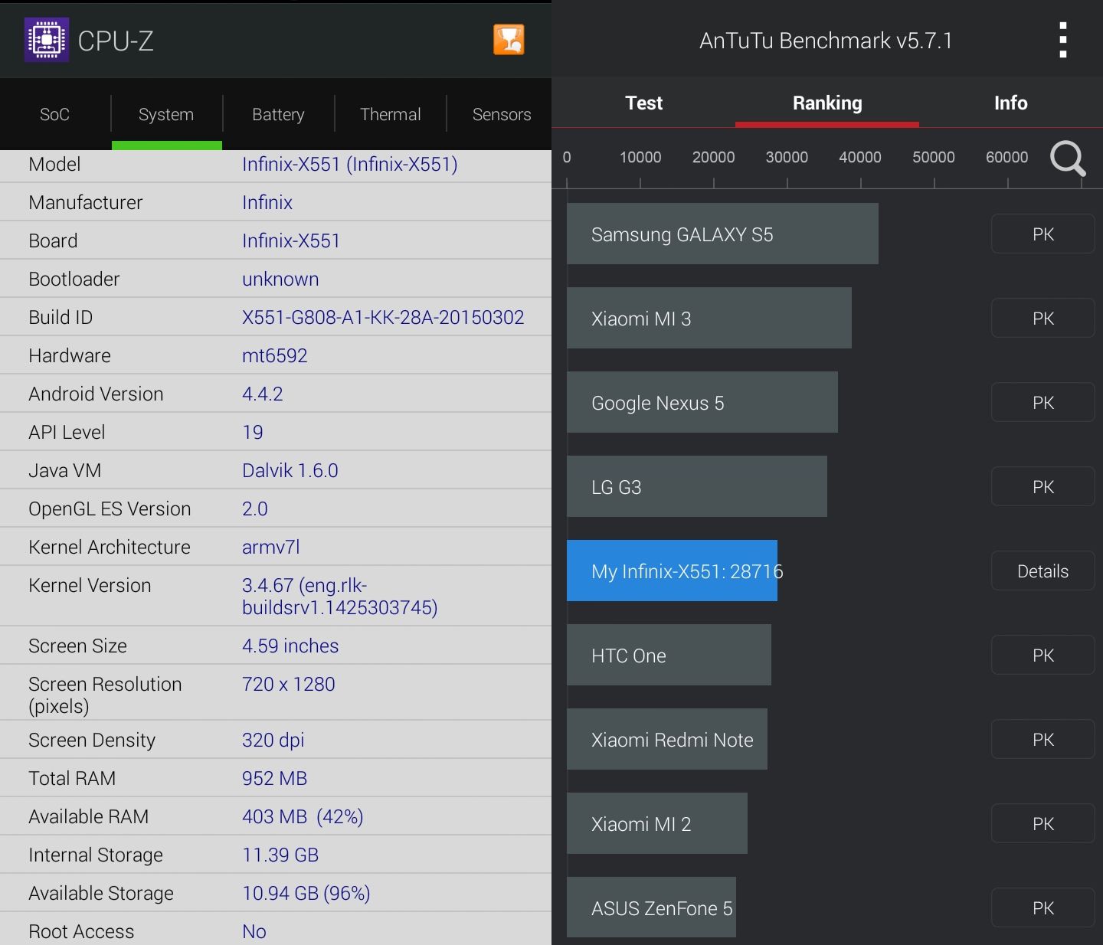Tap PK button for Xiaomi Redmi Note
The width and height of the screenshot is (1103, 945).
click(x=1043, y=739)
